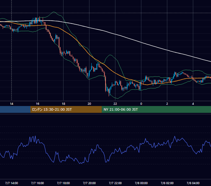The width and height of the screenshot is (211, 186).
Task: Click the 7/7 14:00 date label
Action: point(11,183)
